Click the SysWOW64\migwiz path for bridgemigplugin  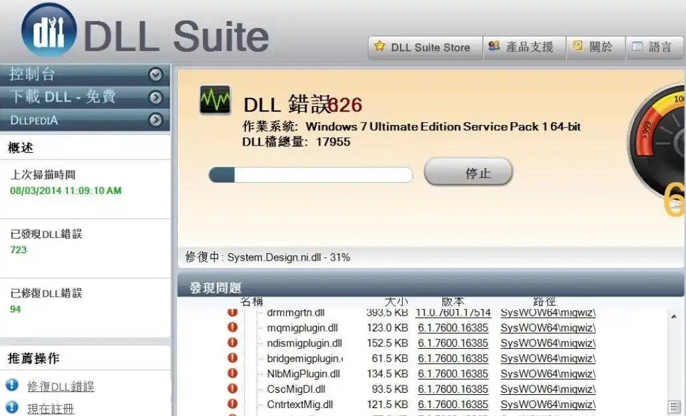tap(547, 359)
